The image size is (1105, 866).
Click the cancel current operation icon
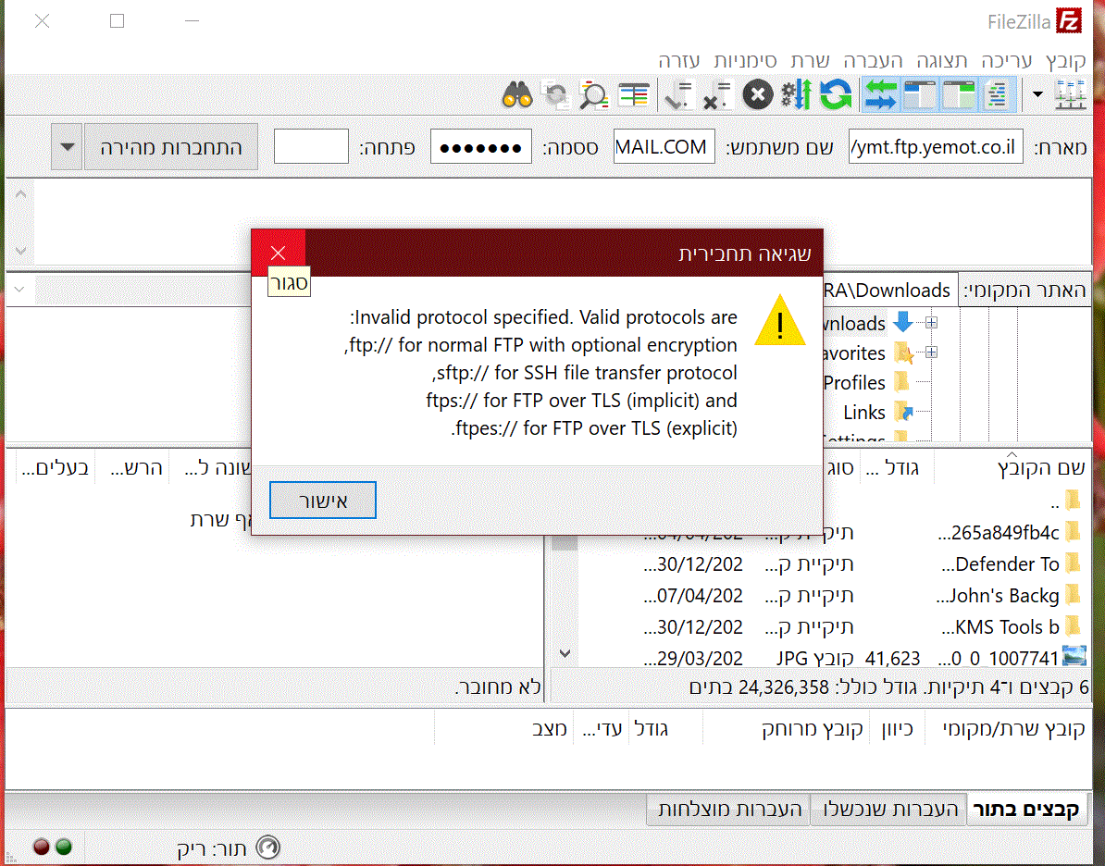coord(758,94)
